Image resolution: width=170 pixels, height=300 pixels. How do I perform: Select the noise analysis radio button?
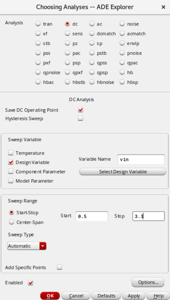(x=122, y=24)
